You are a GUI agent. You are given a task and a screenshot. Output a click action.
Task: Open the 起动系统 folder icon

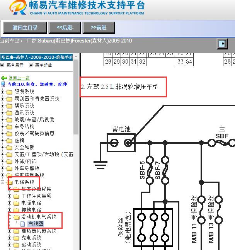[16, 245]
